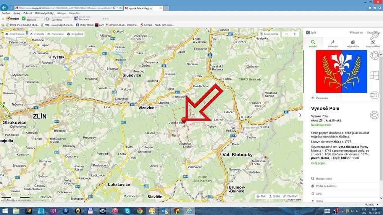Open the ACV bookmark
This screenshot has width=383, height=215.
(x=100, y=25)
